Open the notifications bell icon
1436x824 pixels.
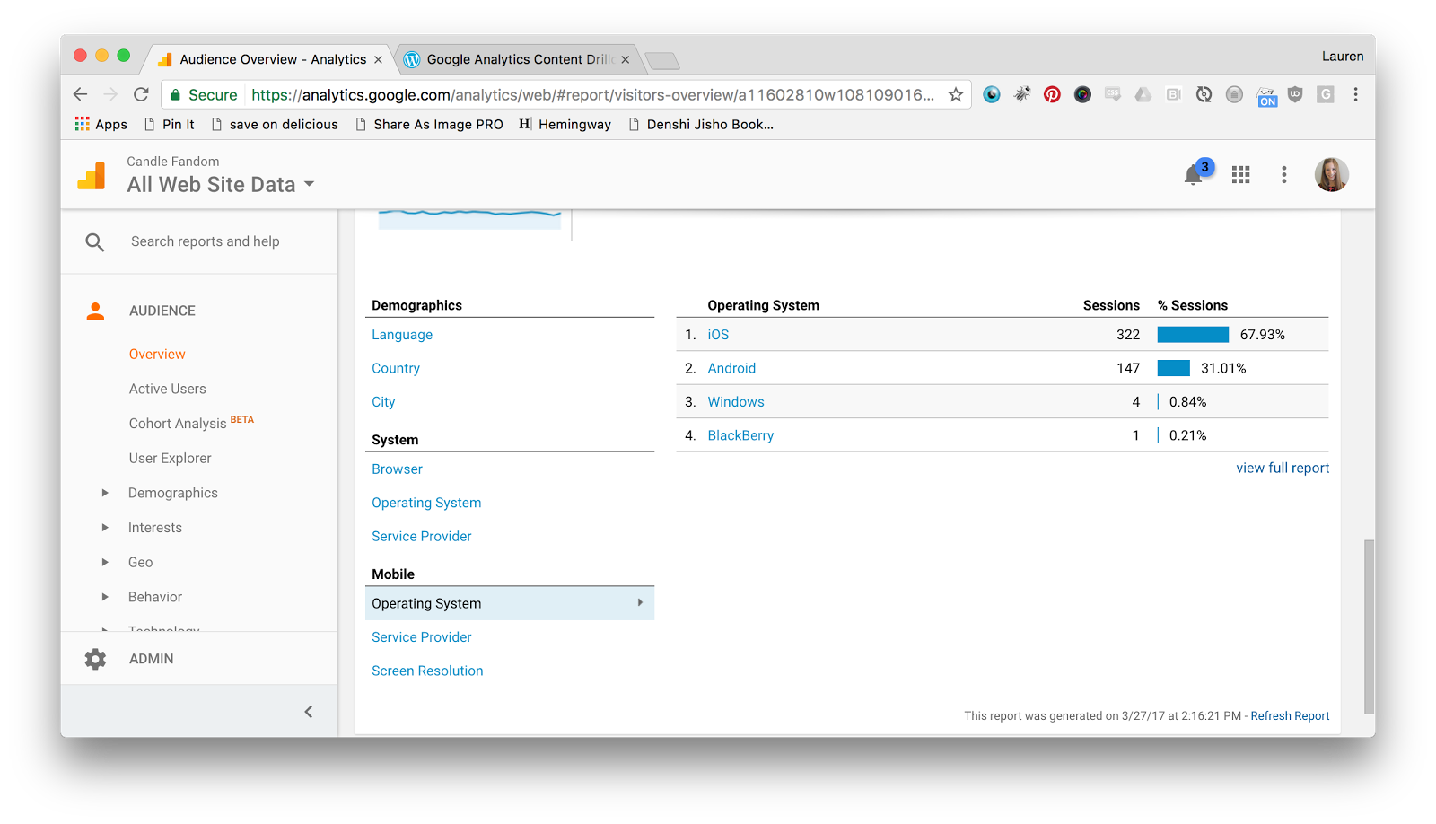pyautogui.click(x=1193, y=174)
